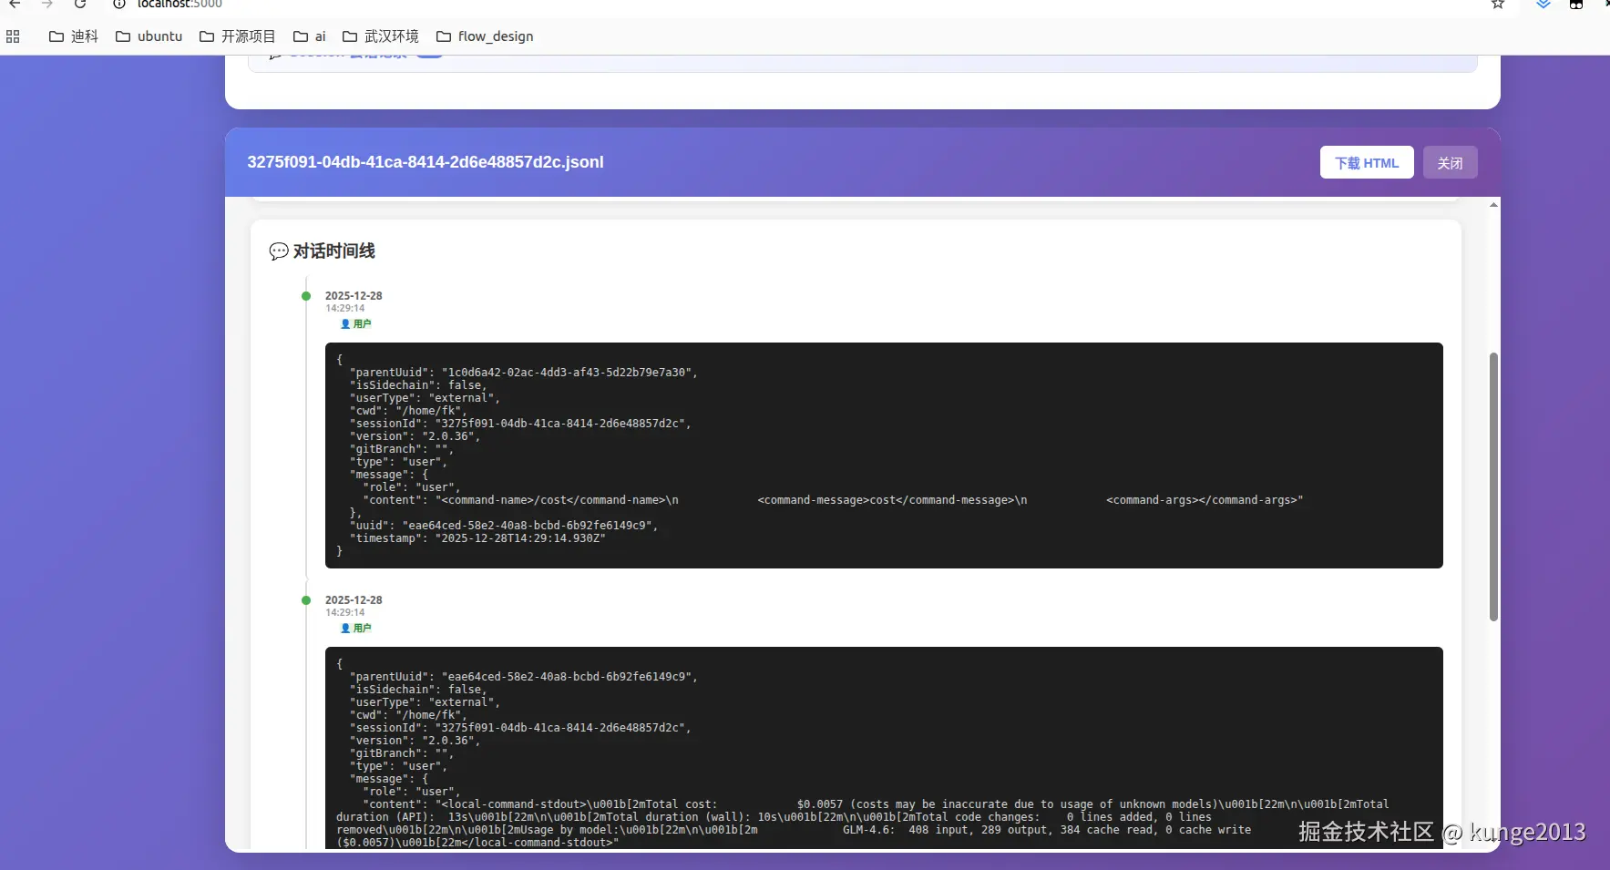The image size is (1610, 870).
Task: Click the first uuid line eae64ced in JSON
Action: pyautogui.click(x=504, y=526)
